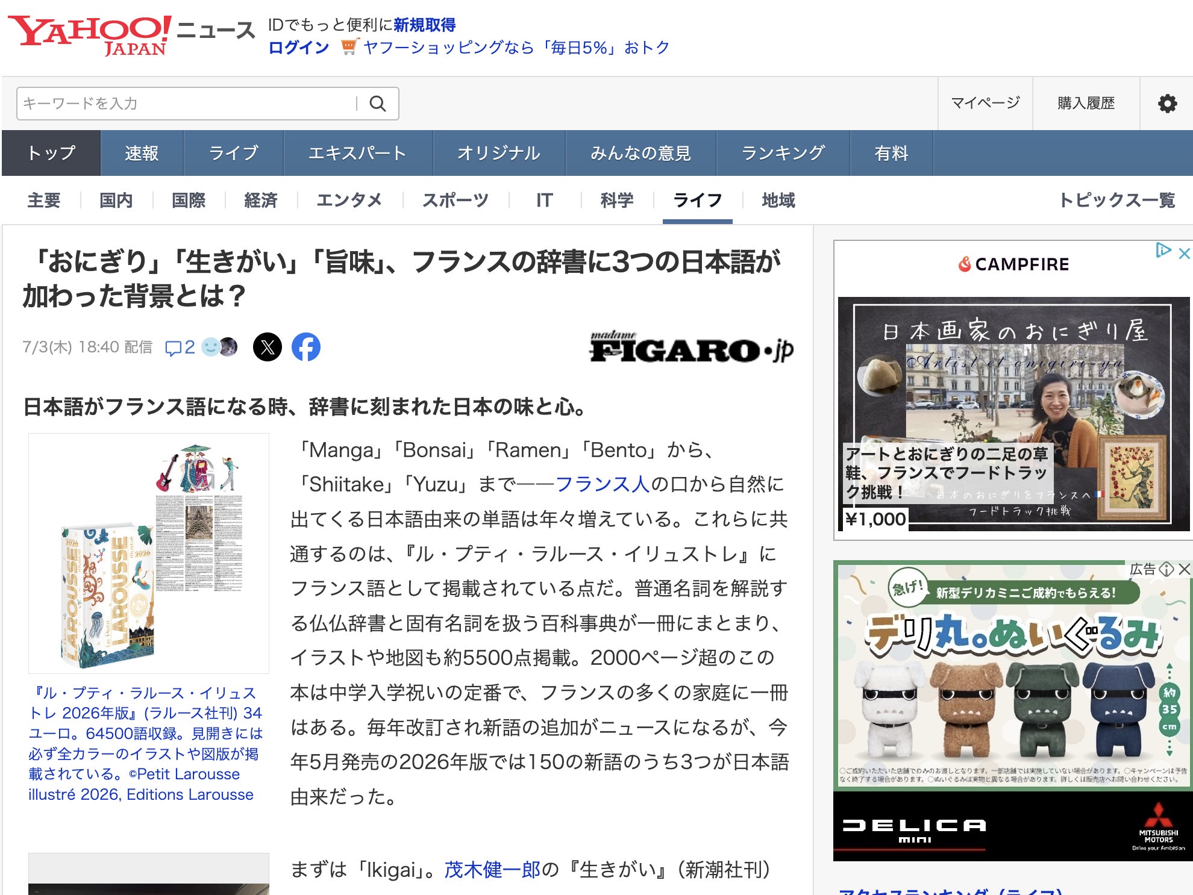Open the comments bubble icon
1193x895 pixels.
coord(174,348)
